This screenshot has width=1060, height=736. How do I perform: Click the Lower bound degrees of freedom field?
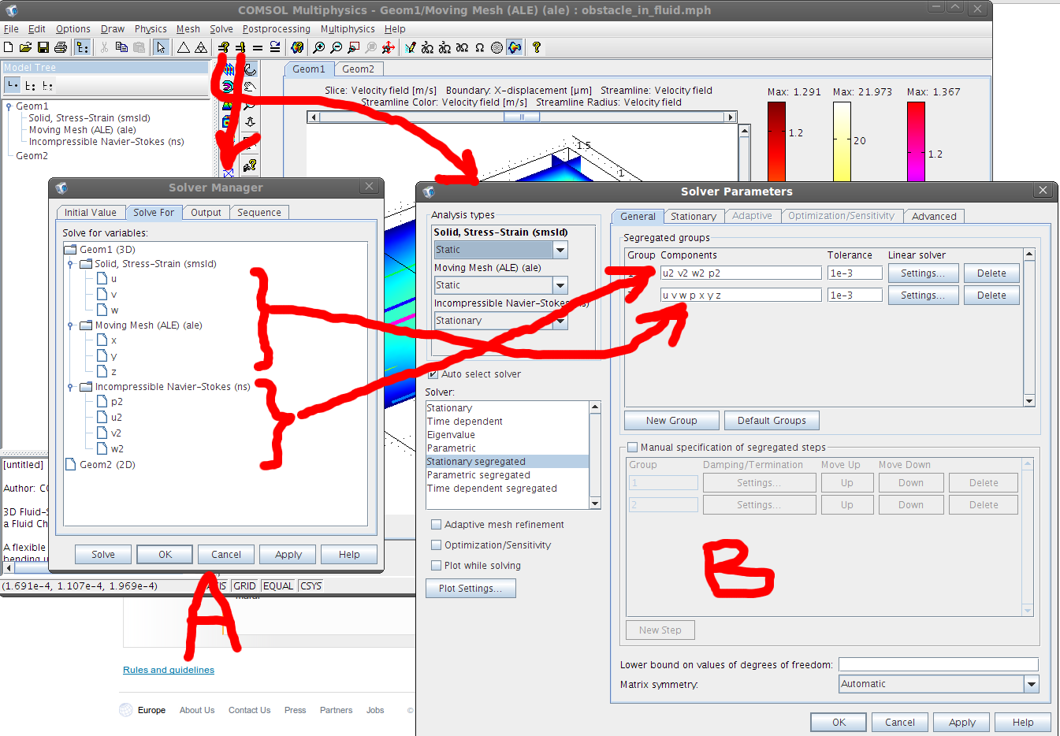point(938,664)
